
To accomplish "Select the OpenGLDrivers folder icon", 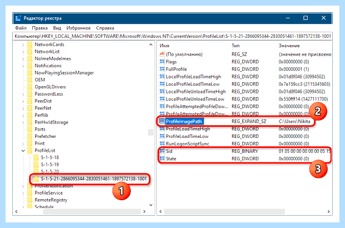I will (x=29, y=87).
